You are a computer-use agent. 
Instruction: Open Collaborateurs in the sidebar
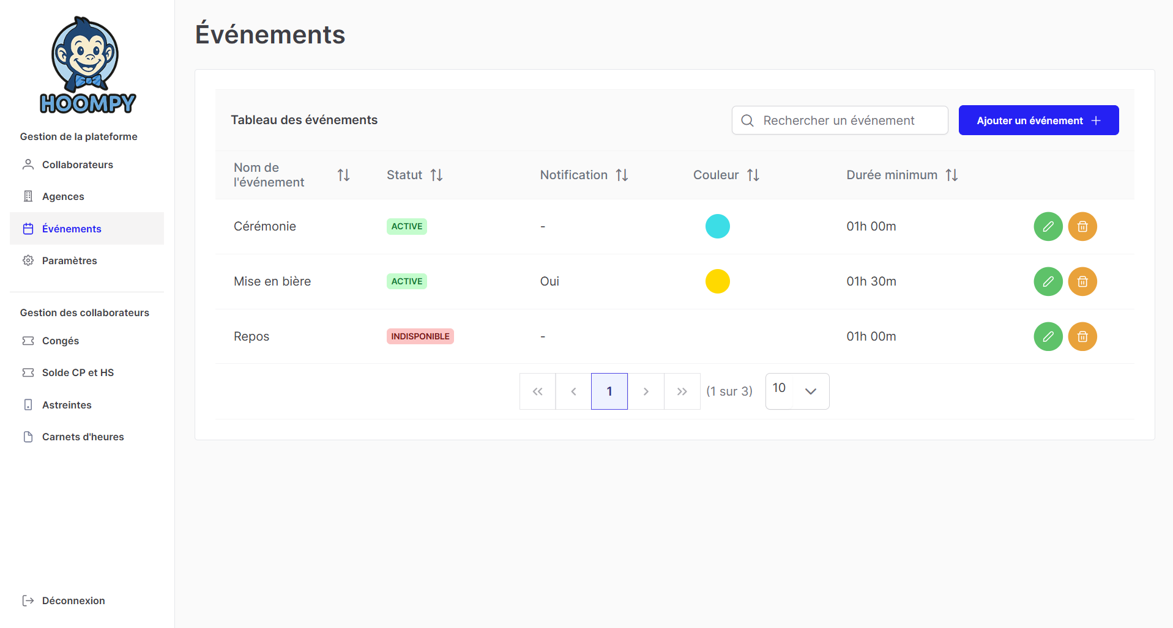click(77, 164)
